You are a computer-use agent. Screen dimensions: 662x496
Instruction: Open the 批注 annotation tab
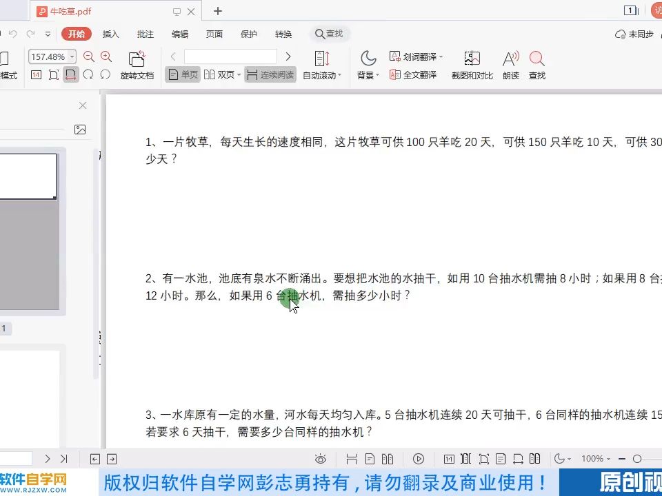[145, 33]
